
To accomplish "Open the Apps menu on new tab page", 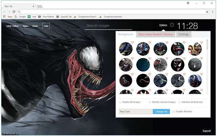I will click(x=25, y=26).
